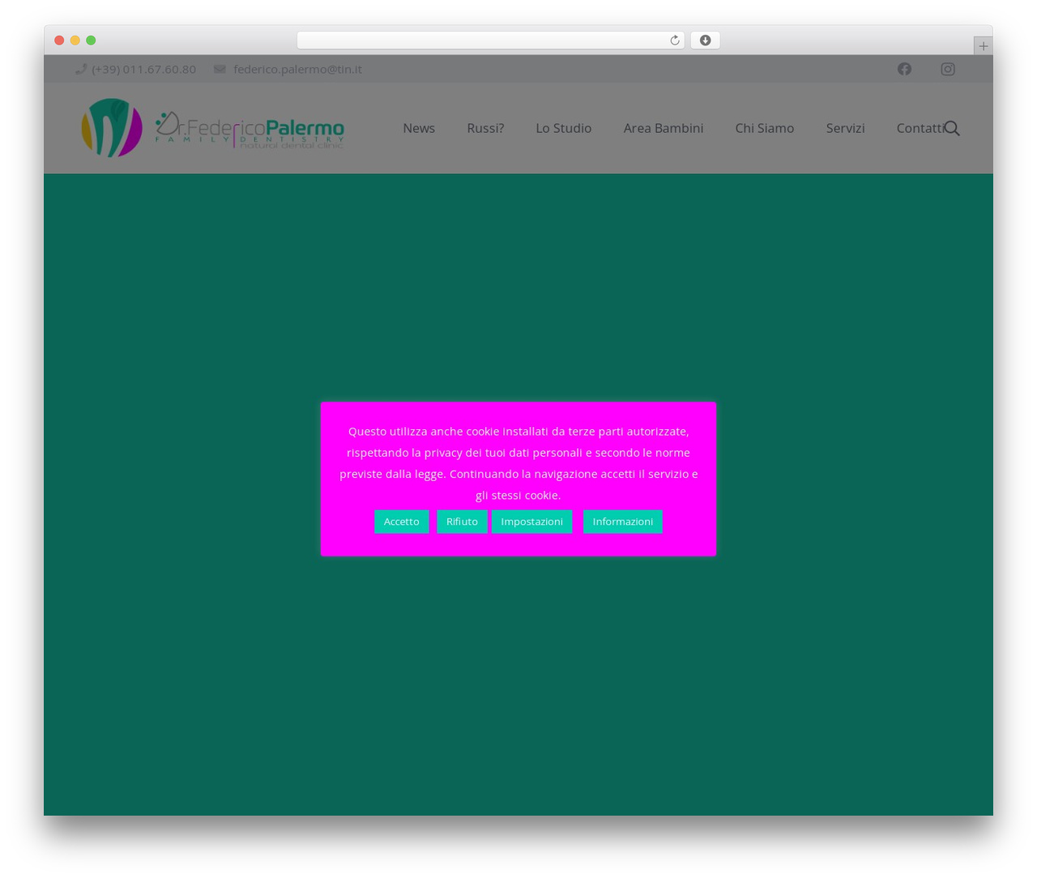Click the phone handset icon

point(81,69)
